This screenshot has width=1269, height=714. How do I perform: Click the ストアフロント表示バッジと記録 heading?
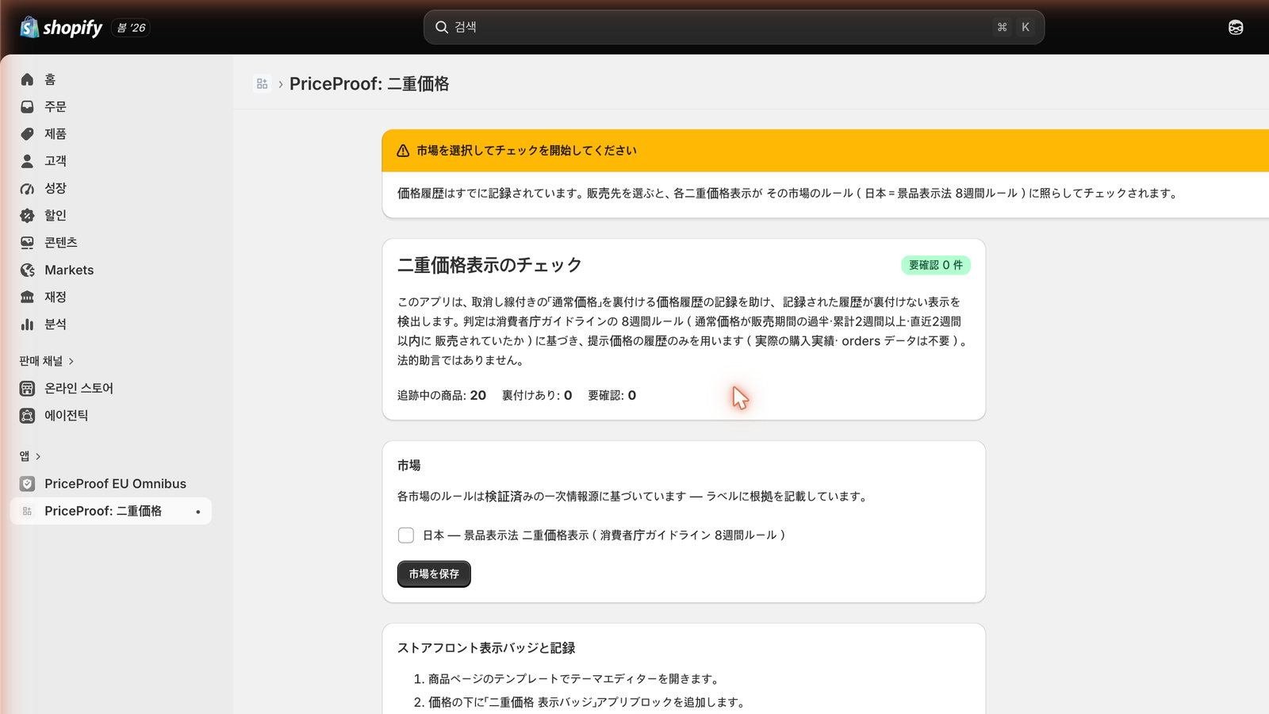pyautogui.click(x=486, y=648)
